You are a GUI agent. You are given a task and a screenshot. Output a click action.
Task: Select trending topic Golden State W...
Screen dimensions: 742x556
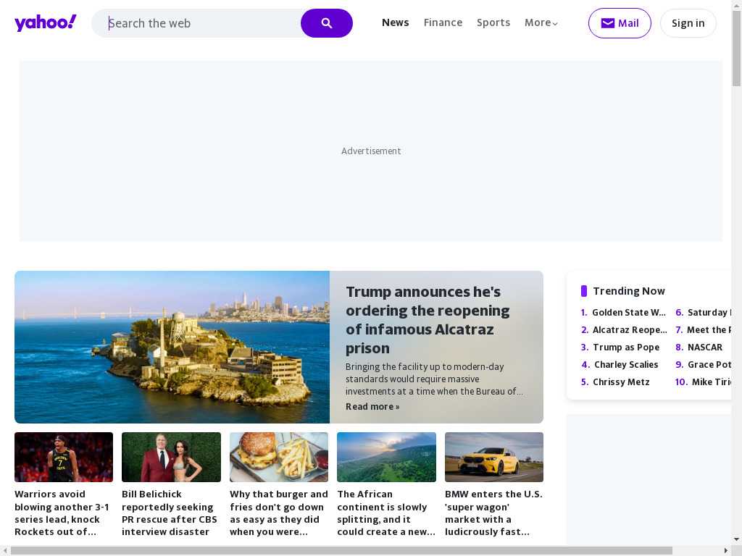tap(629, 313)
